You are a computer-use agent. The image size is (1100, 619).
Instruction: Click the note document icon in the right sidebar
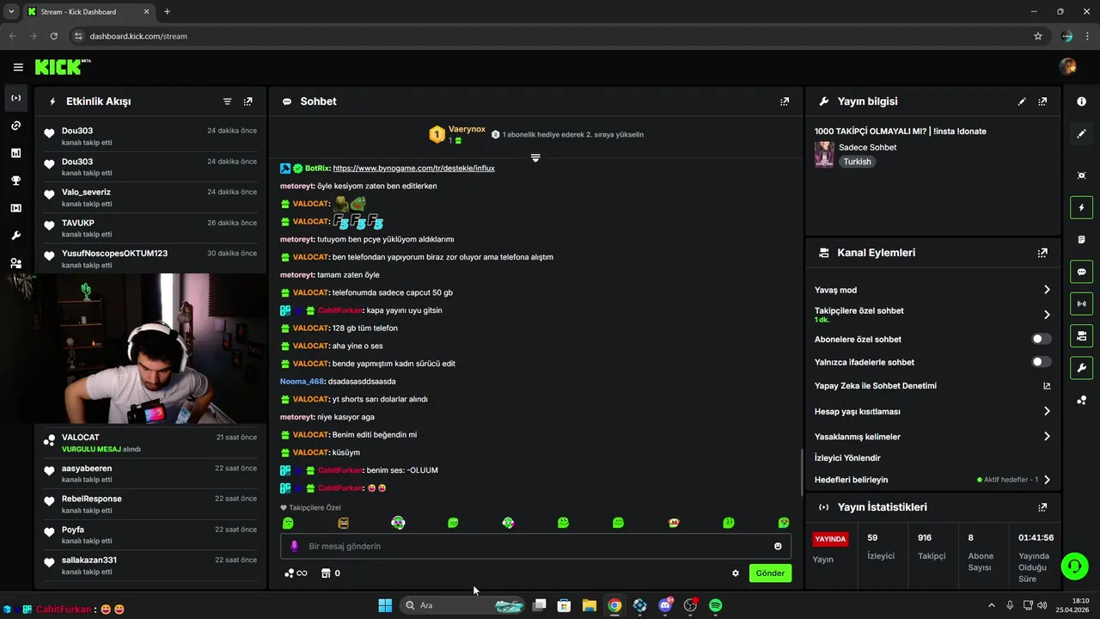click(x=1081, y=239)
